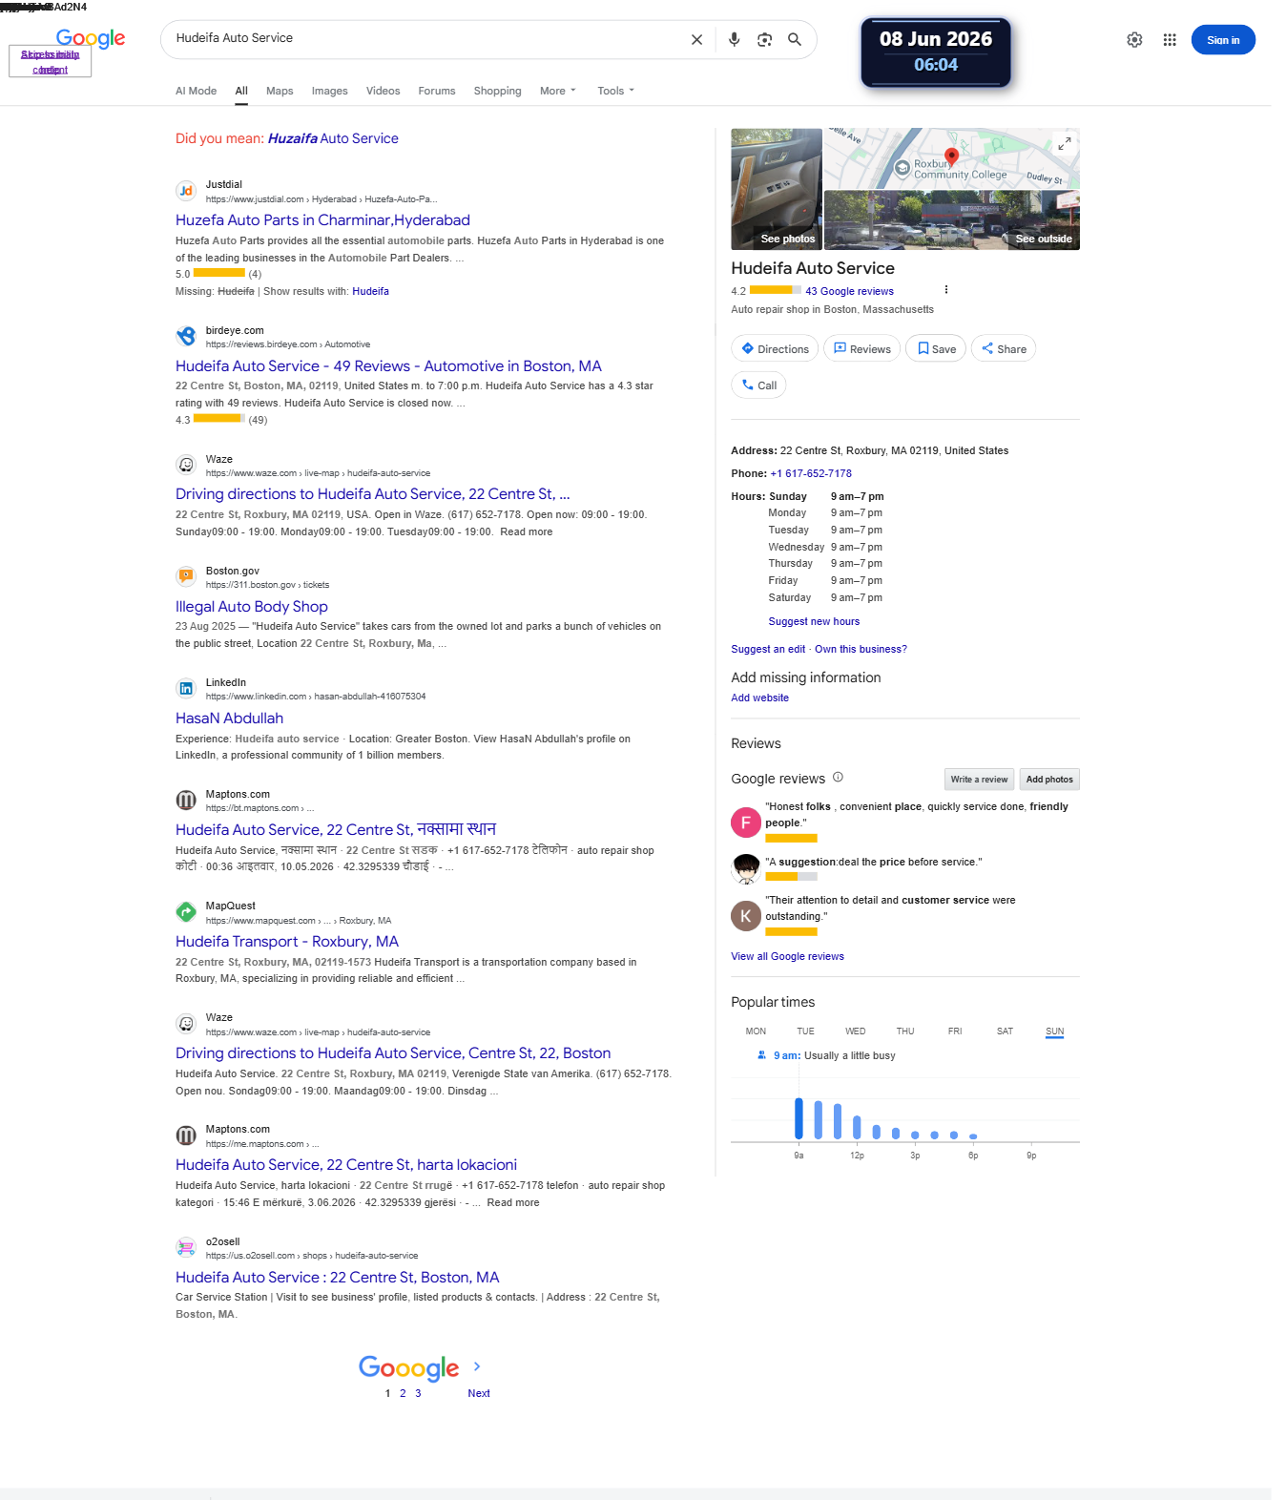Submit search with the magnifying glass icon
This screenshot has width=1286, height=1500.
point(795,40)
